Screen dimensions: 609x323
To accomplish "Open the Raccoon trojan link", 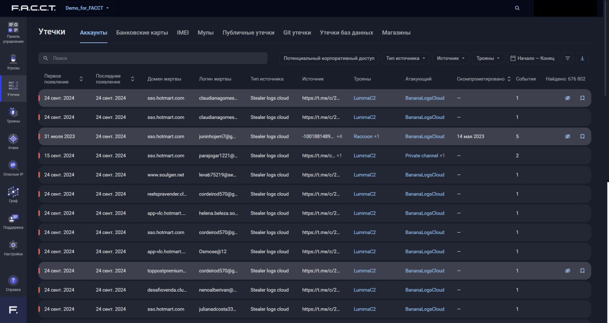I will [x=363, y=137].
